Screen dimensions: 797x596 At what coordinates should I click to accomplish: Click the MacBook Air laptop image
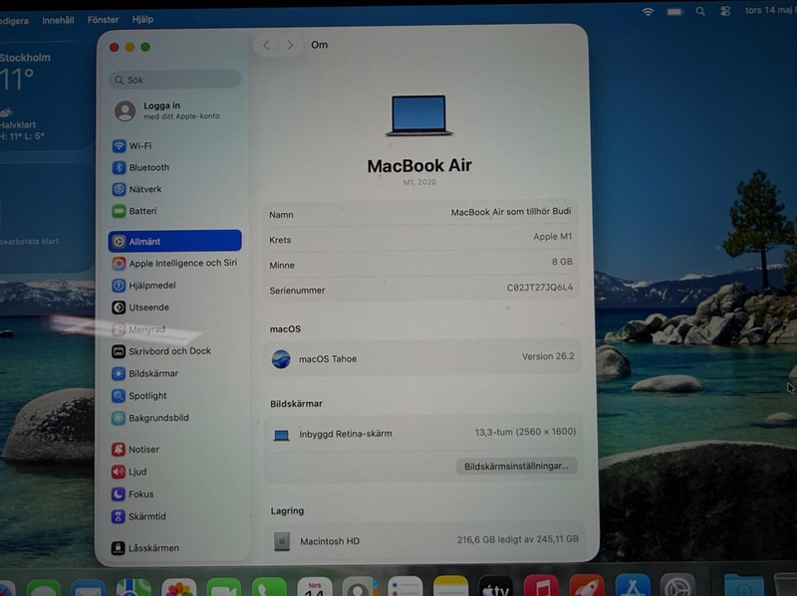coord(418,115)
